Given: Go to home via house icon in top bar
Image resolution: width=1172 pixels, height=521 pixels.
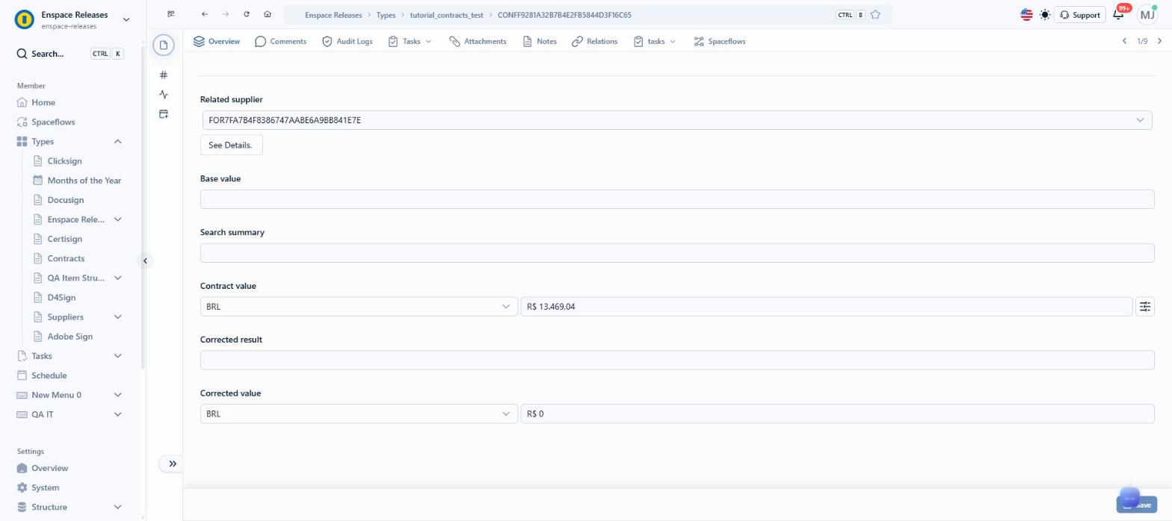Looking at the screenshot, I should click(x=268, y=14).
